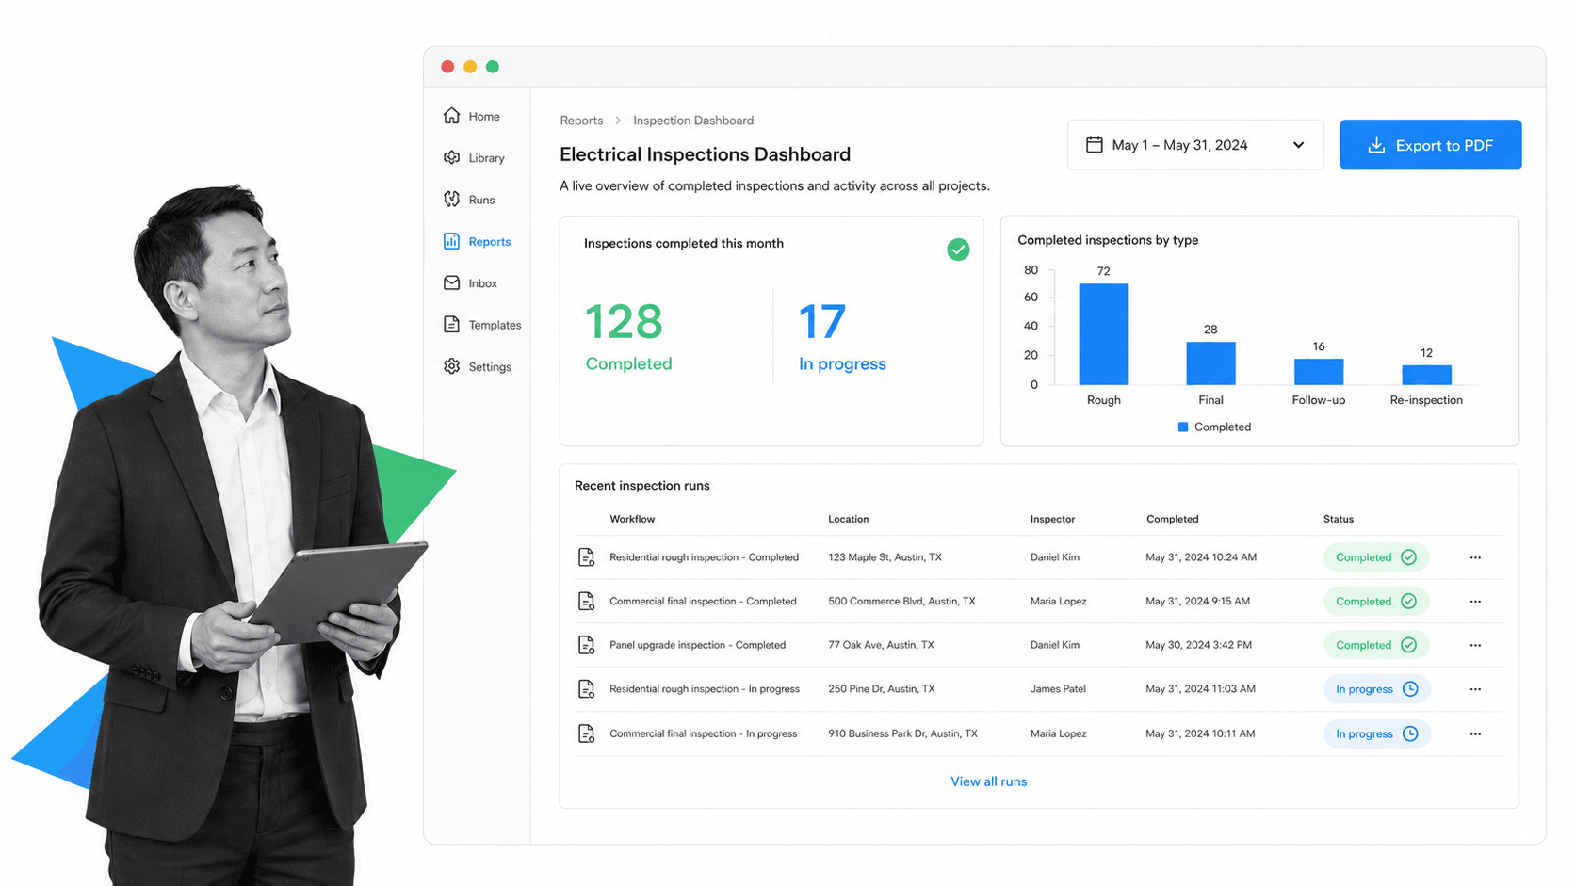Image resolution: width=1575 pixels, height=886 pixels.
Task: Click the Rough bar in the chart
Action: point(1103,333)
